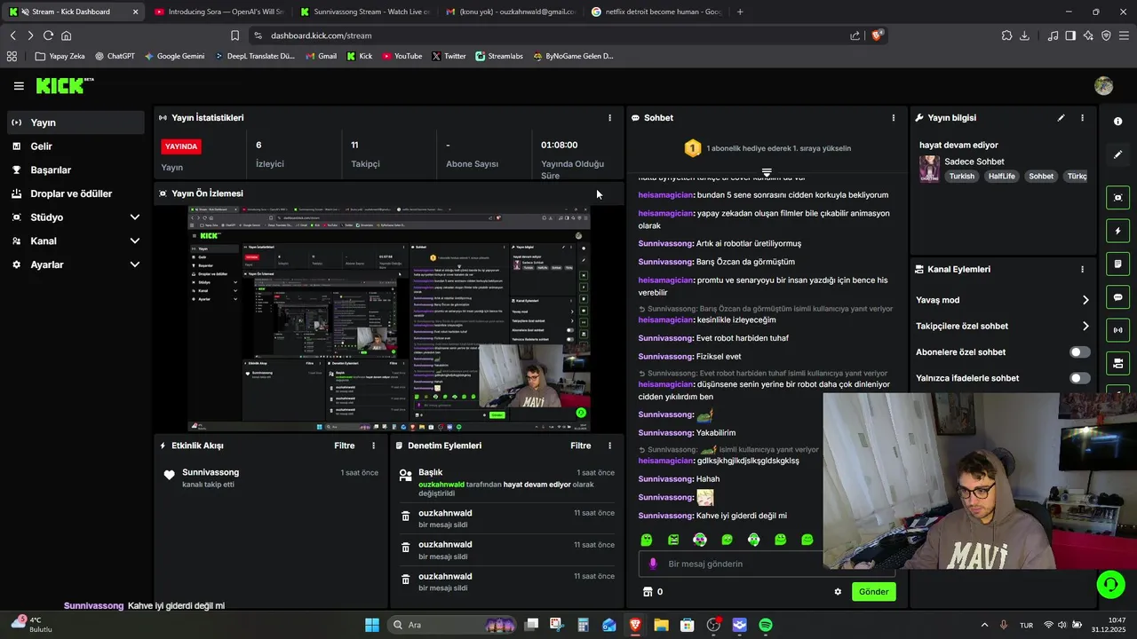Switch to netflix detroit become human tab
The width and height of the screenshot is (1137, 639).
(x=656, y=12)
